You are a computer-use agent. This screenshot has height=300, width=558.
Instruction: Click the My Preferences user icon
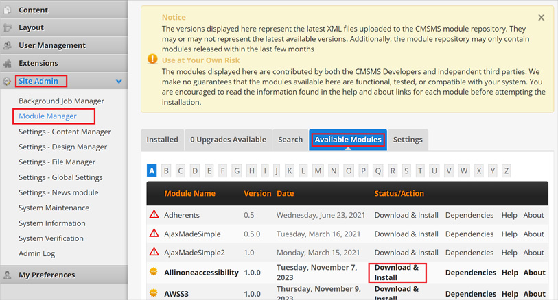[x=7, y=275]
